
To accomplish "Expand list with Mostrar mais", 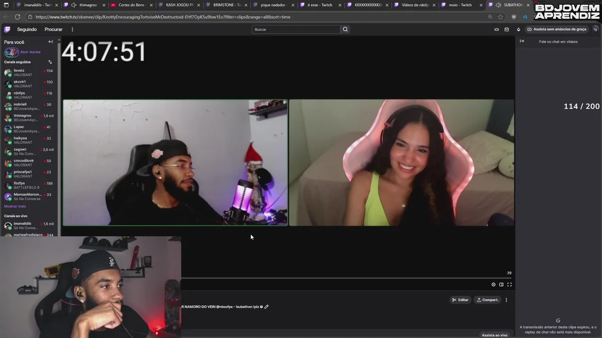I will (15, 206).
